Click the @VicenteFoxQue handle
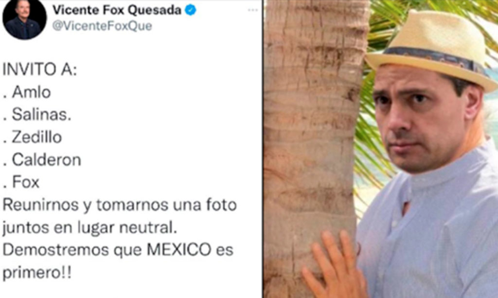The width and height of the screenshot is (498, 298). coord(102,26)
